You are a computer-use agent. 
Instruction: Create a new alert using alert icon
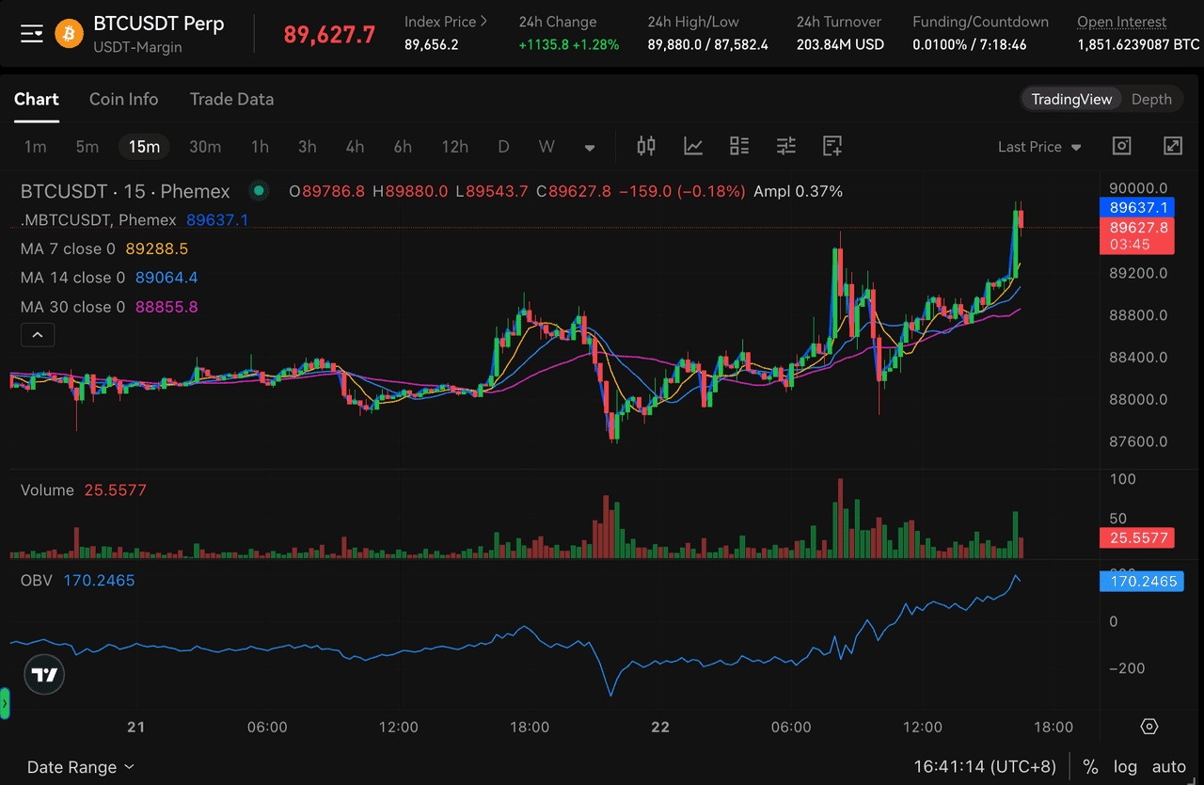tap(832, 146)
